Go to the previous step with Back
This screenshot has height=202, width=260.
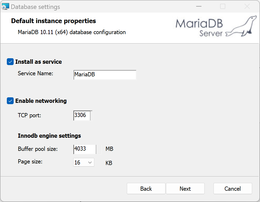(x=146, y=188)
